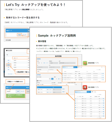
Task: Click クリア in the customer lookup of 案件管理
Action: [47, 63]
